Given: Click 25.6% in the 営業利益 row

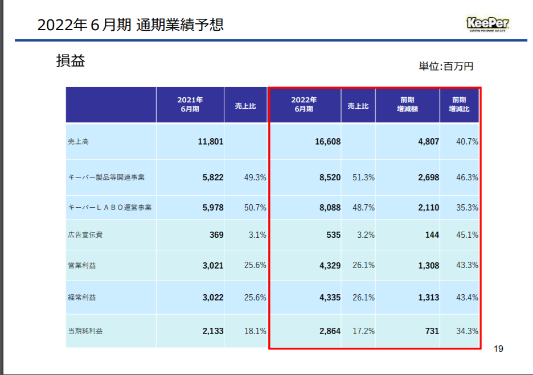Looking at the screenshot, I should click(x=255, y=265).
